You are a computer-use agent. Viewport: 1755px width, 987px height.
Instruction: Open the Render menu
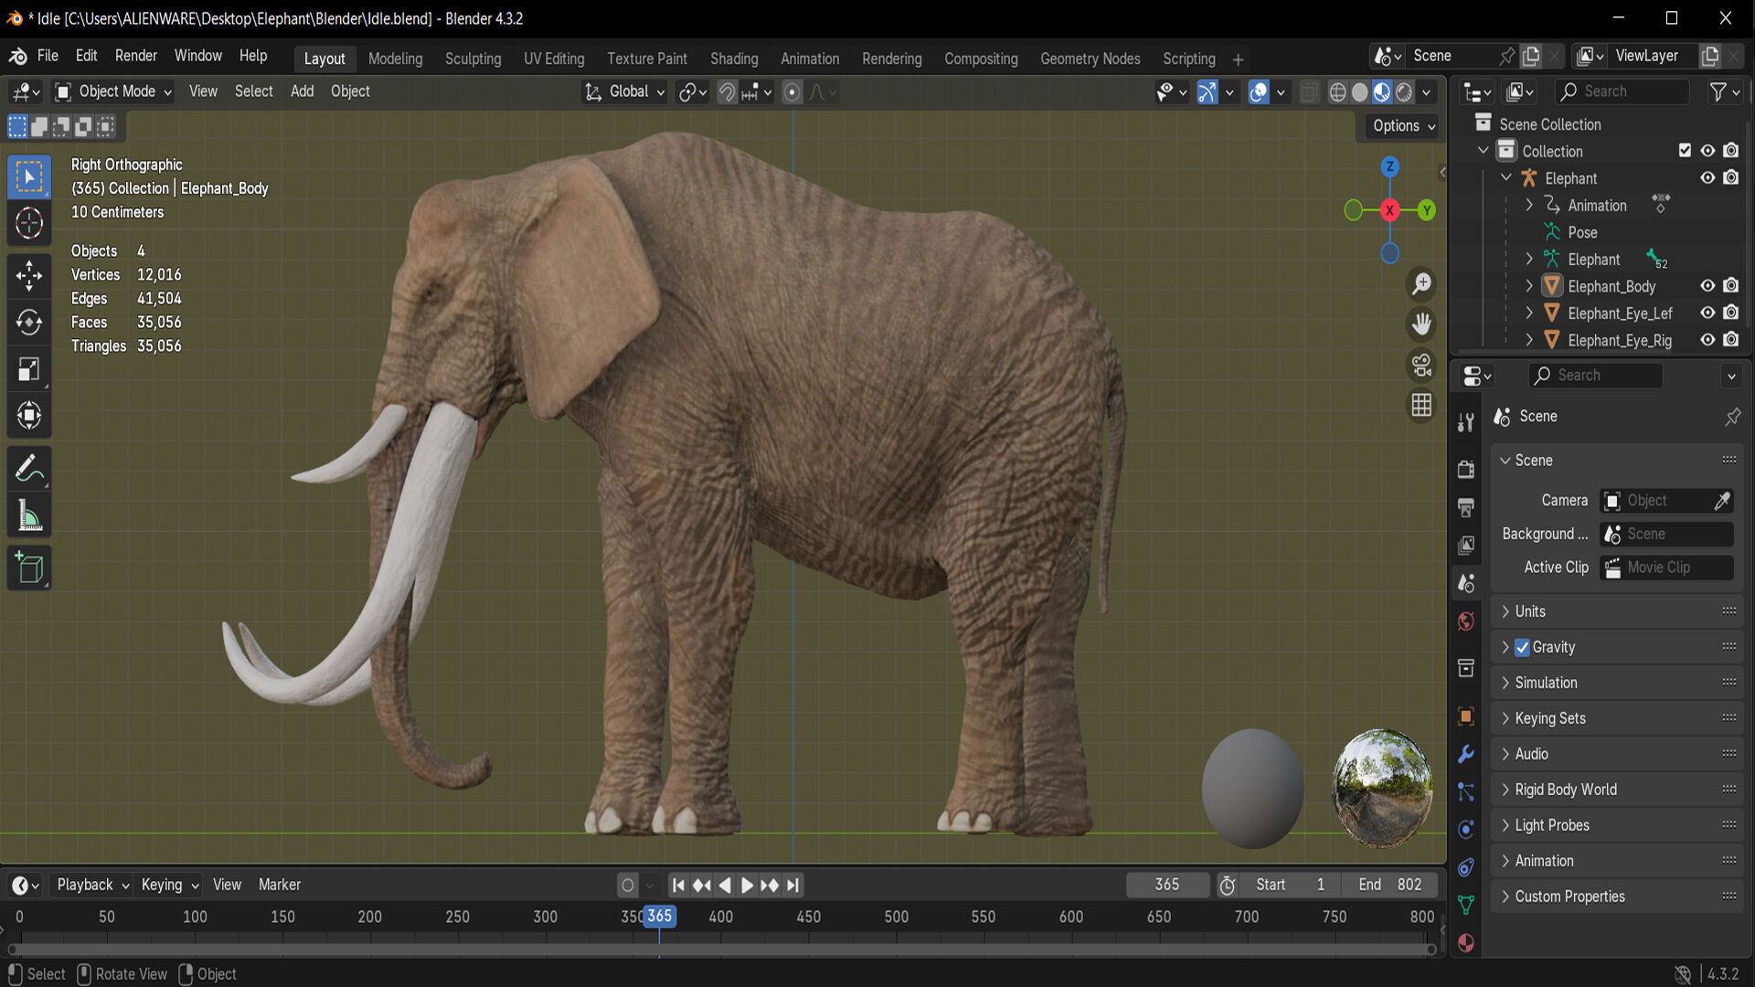pyautogui.click(x=135, y=56)
